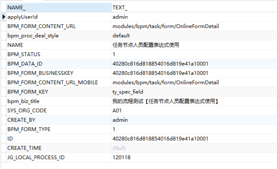Select the BPM_FORM_TYPE name cell

59,129
